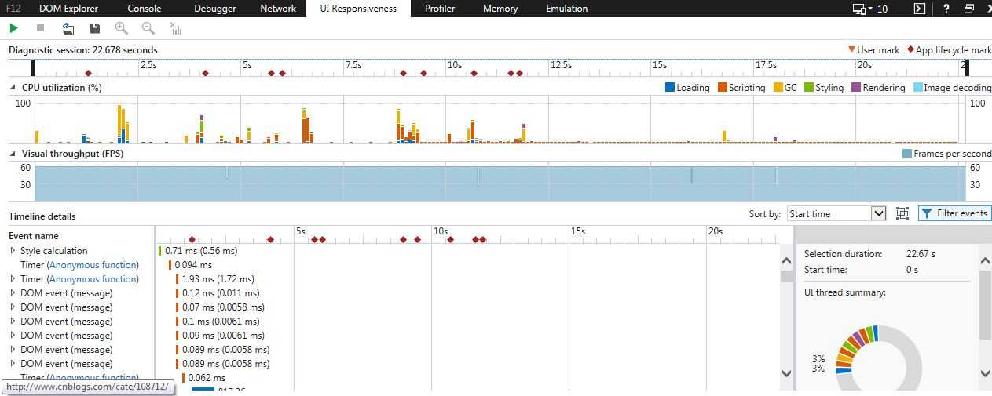Screen dimensions: 992x396
Task: Click the Image decoding legend swatch
Action: click(x=917, y=88)
